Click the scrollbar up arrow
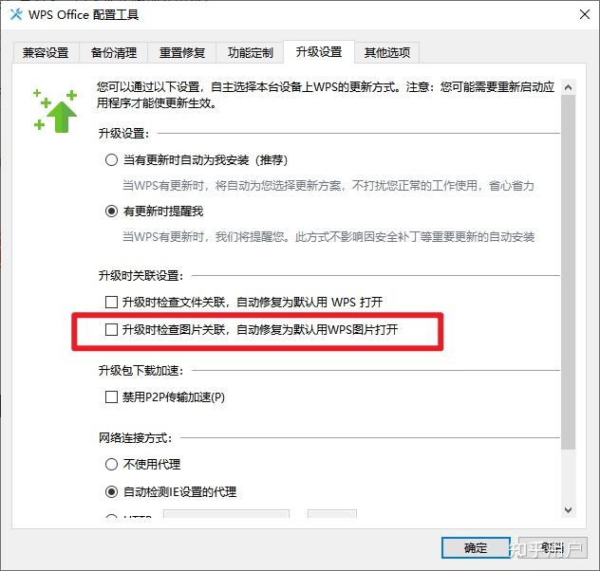The image size is (600, 571). (569, 87)
